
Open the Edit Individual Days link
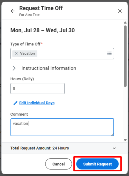pos(37,103)
